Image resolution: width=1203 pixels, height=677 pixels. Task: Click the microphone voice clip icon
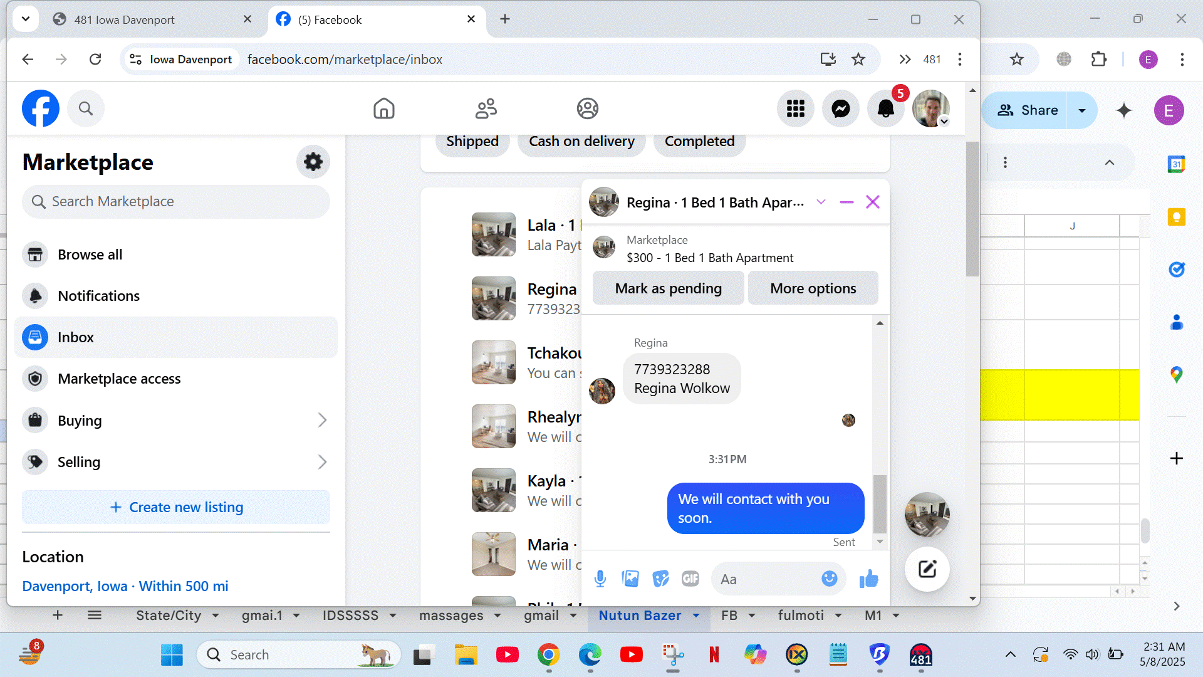point(600,579)
